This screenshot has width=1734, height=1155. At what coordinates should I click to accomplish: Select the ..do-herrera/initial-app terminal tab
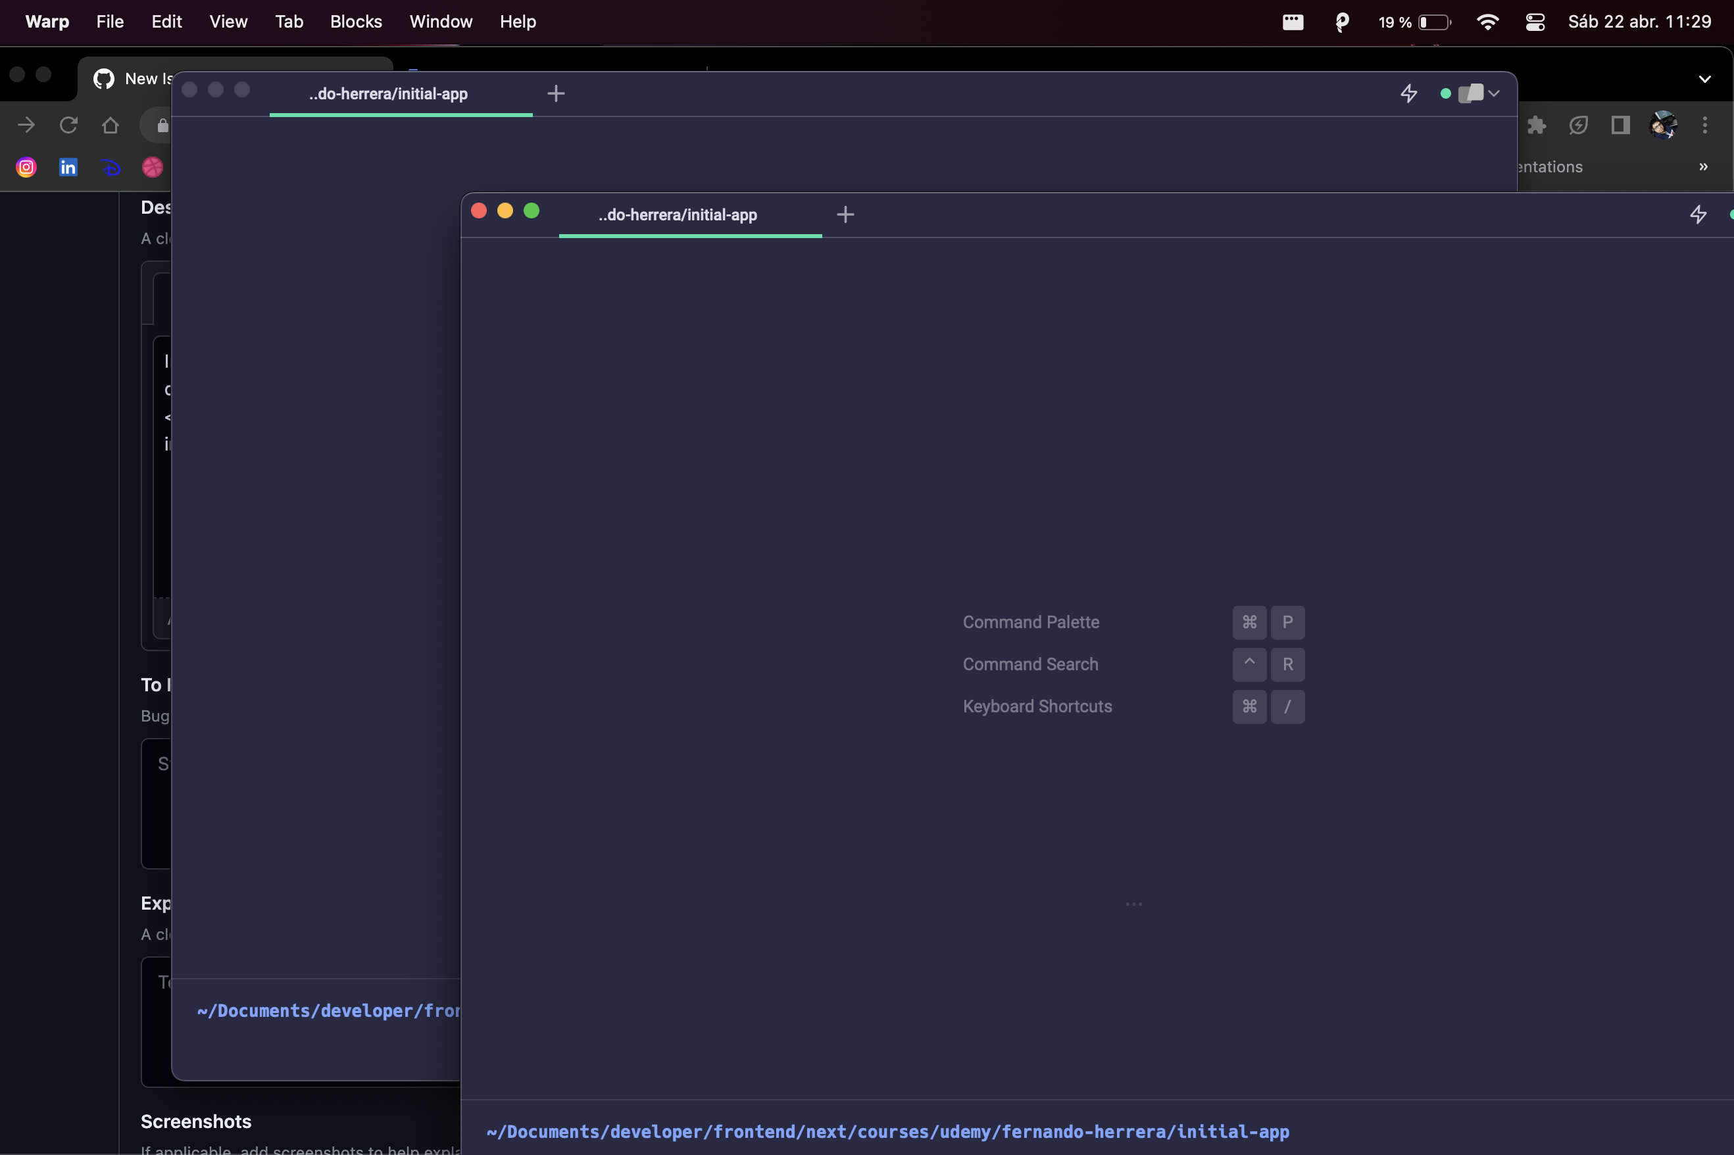[x=676, y=215]
